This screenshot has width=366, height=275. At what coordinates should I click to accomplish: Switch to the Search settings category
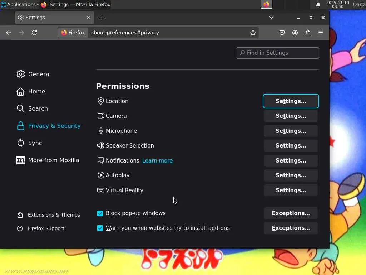(38, 108)
